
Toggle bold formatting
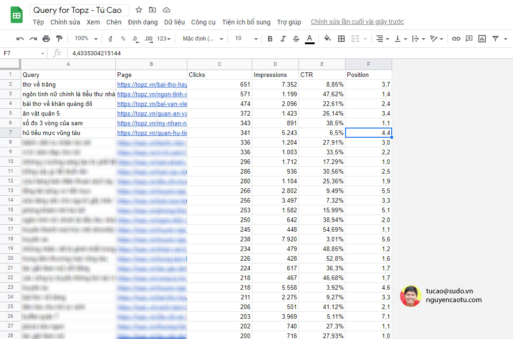pos(270,39)
